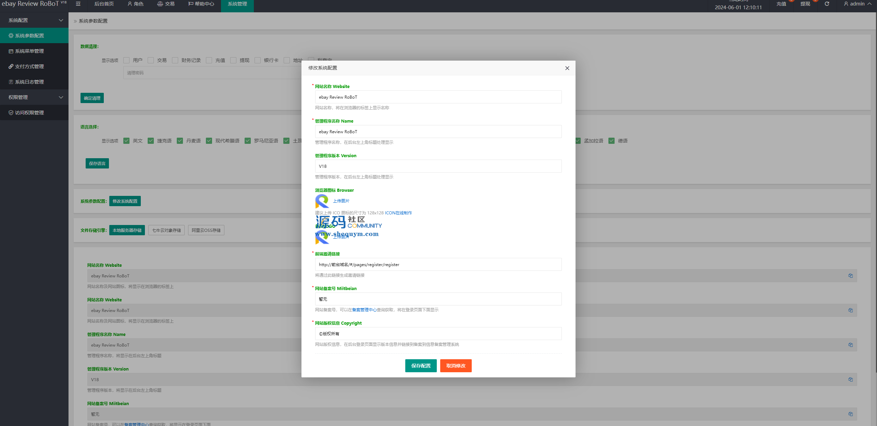The width and height of the screenshot is (877, 426).
Task: Click 充值 notification in top bar
Action: (x=781, y=4)
